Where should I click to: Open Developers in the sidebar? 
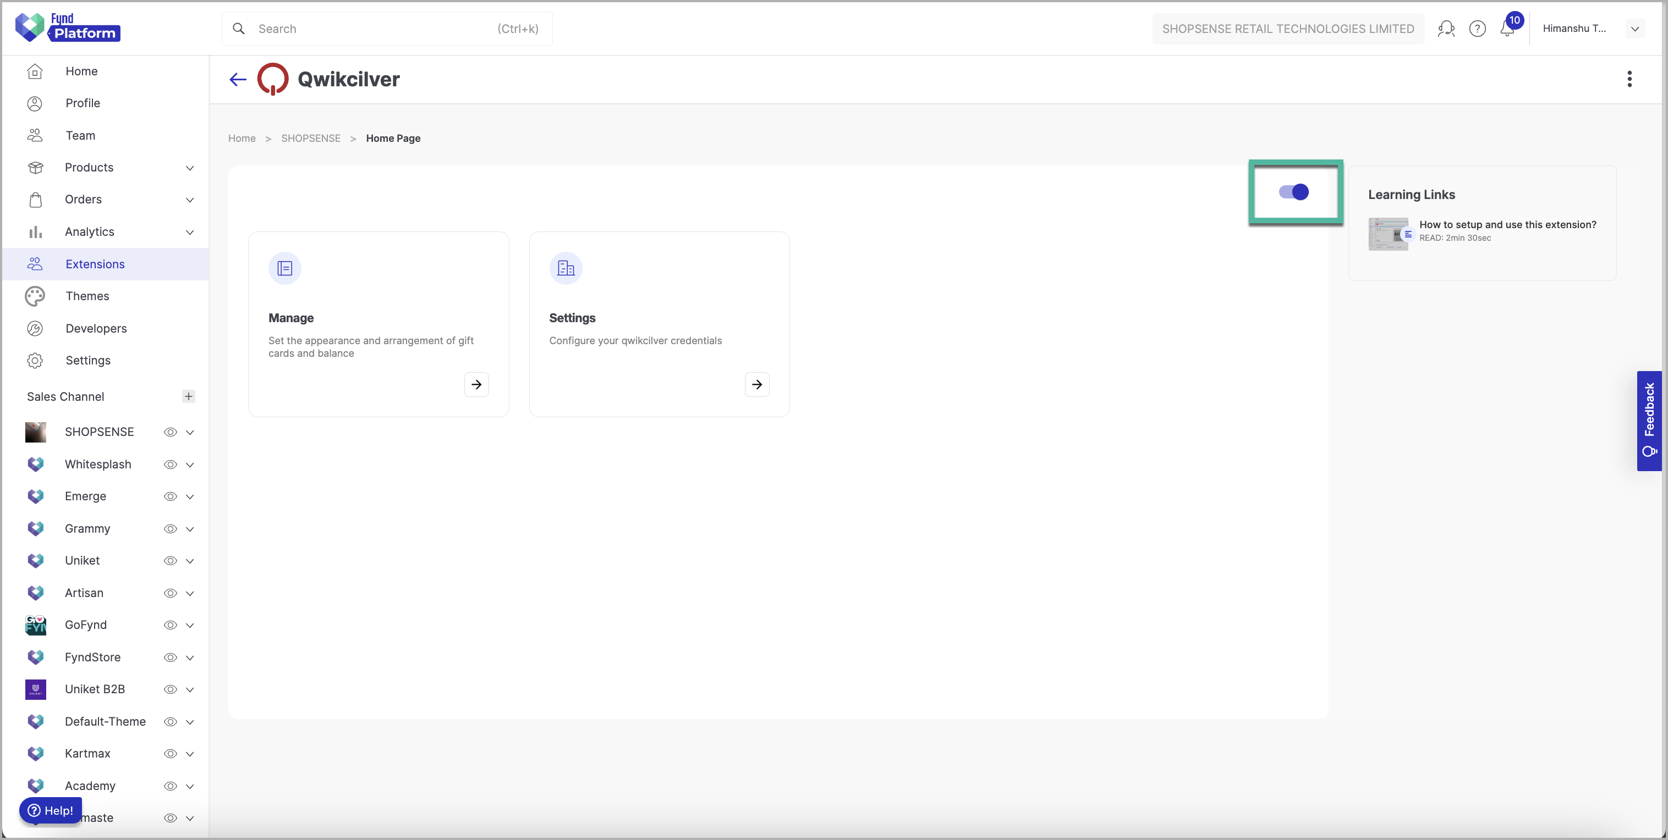[x=106, y=328]
